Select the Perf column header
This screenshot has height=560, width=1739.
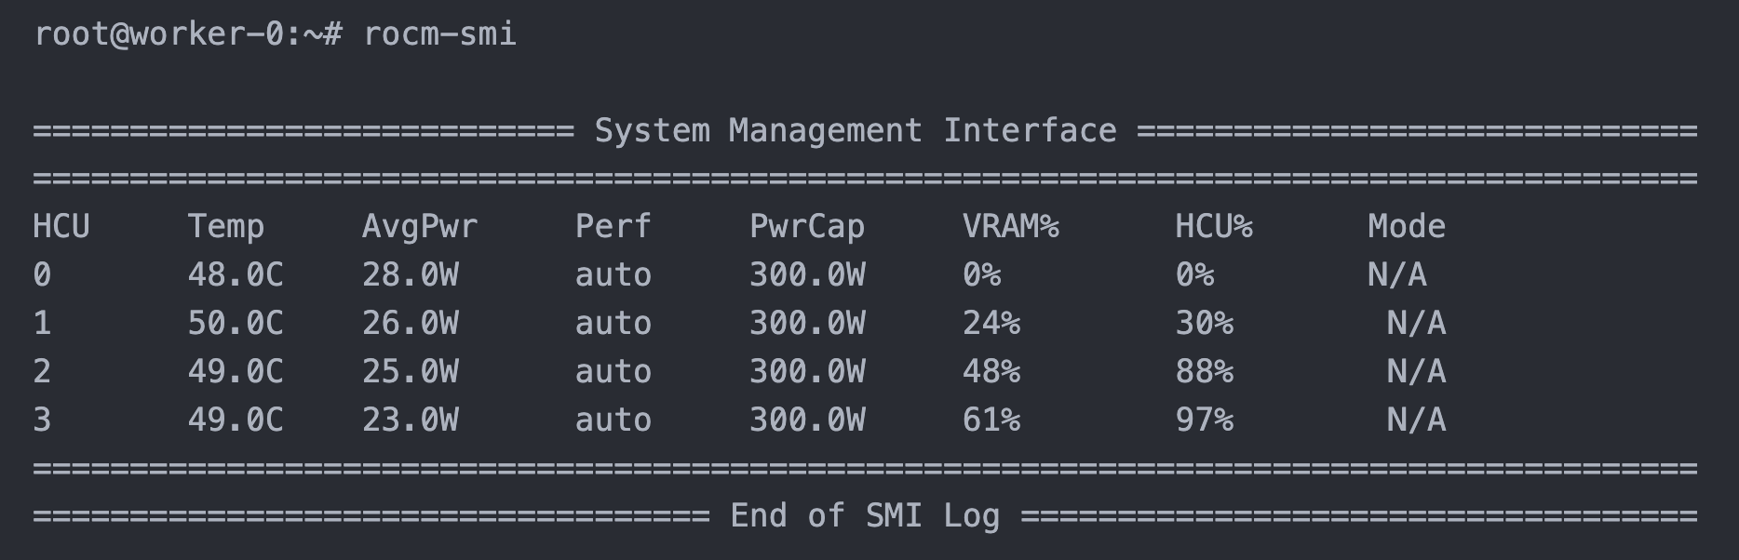click(613, 227)
